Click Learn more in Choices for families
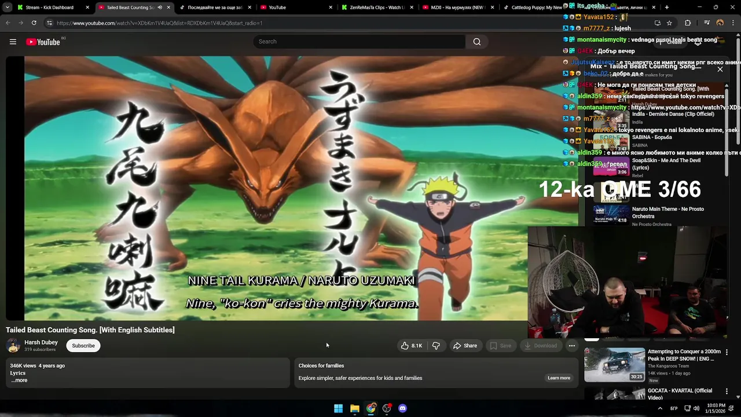Image resolution: width=741 pixels, height=417 pixels. (559, 378)
